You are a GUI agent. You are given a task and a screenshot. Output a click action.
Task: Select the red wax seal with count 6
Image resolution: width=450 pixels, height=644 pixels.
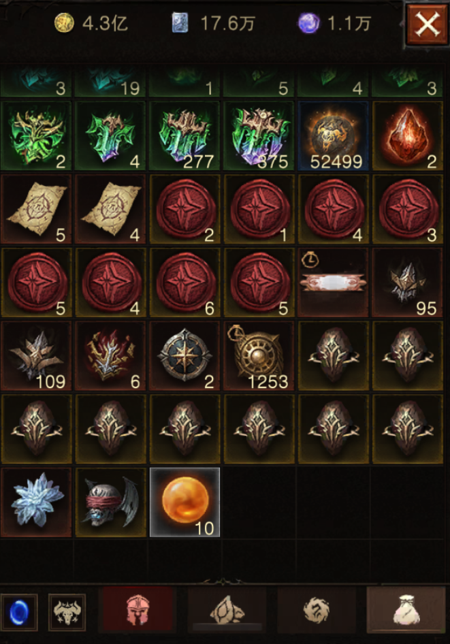coord(184,283)
